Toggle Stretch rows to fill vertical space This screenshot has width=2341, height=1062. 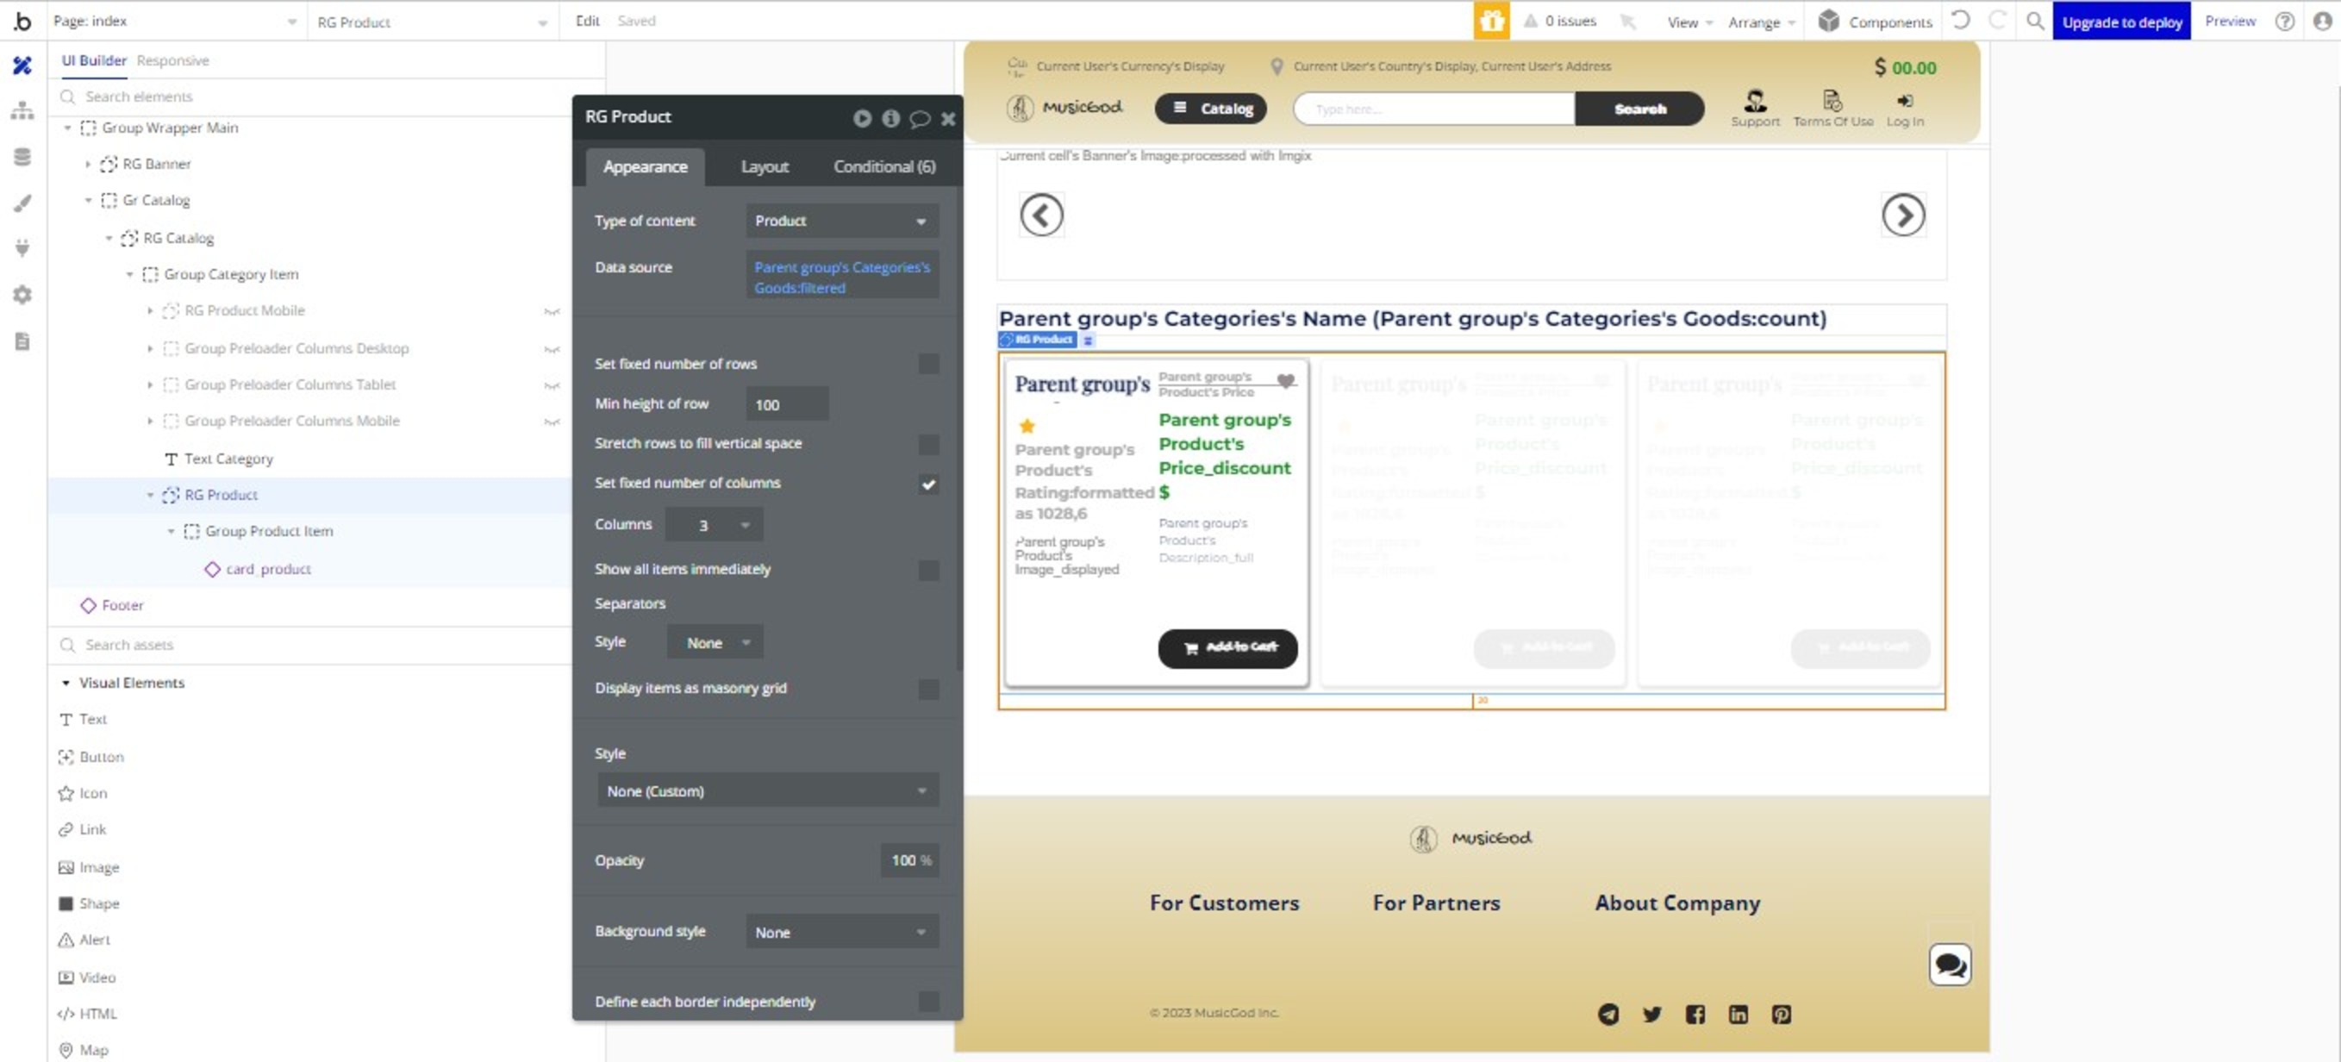[927, 444]
